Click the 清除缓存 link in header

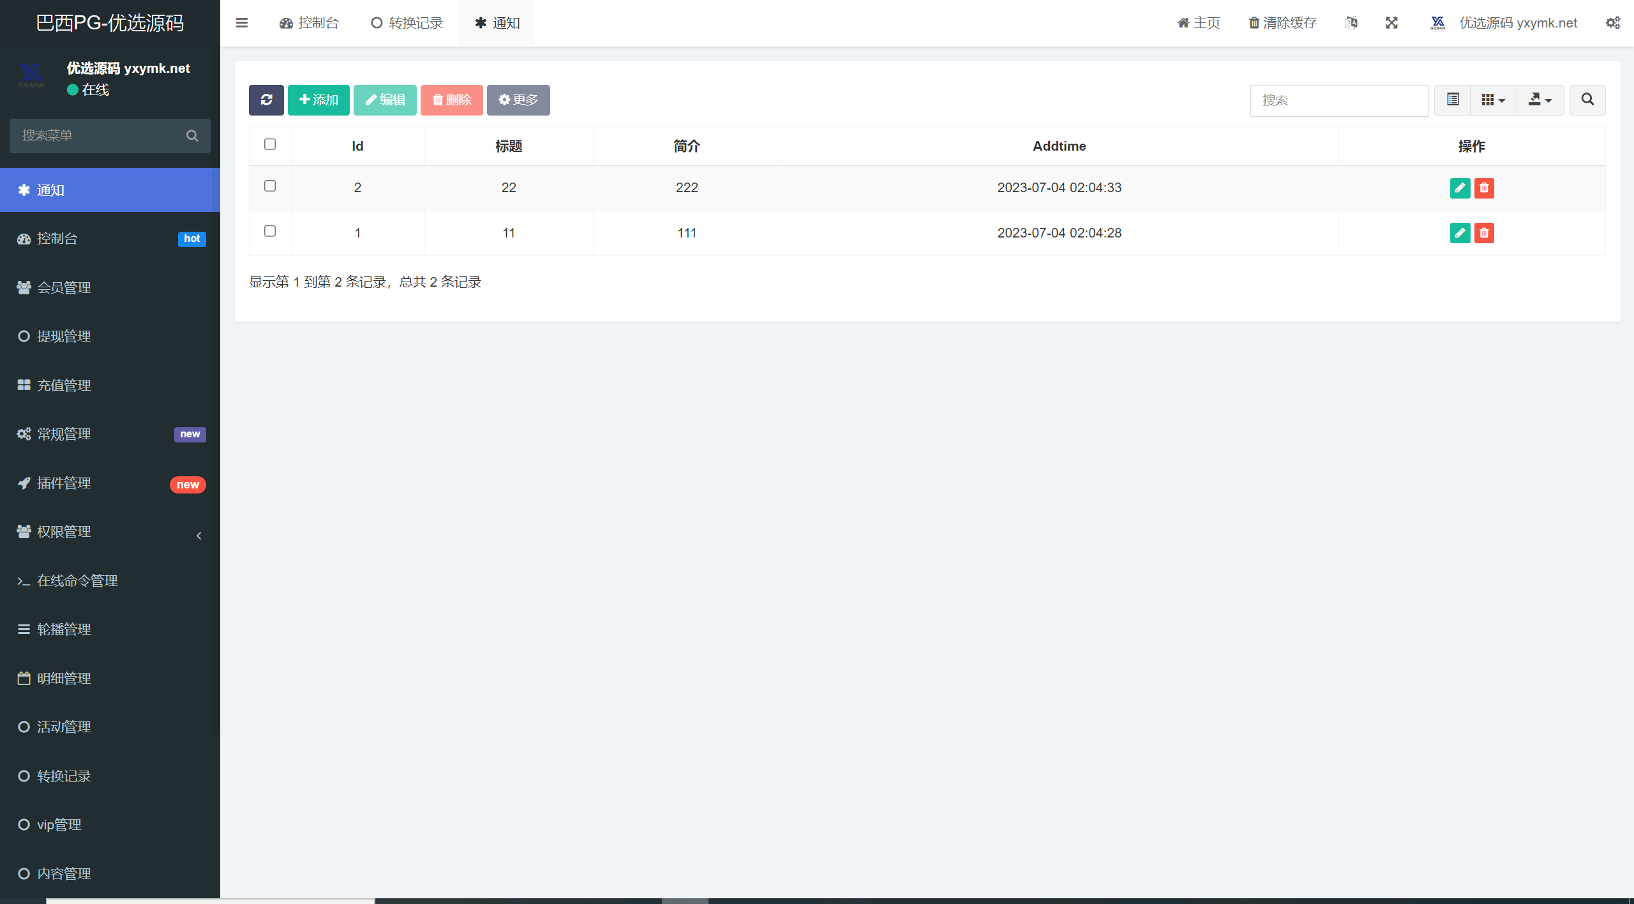point(1283,23)
